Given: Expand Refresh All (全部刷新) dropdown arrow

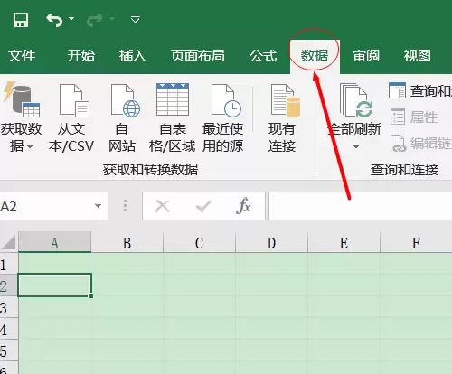Looking at the screenshot, I should (x=356, y=147).
